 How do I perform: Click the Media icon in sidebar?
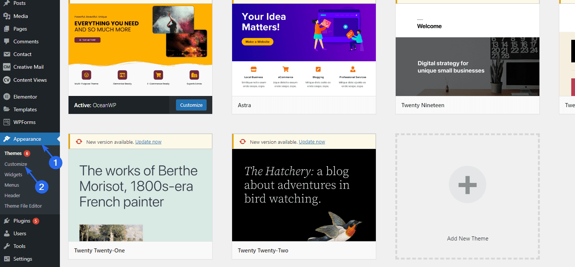7,16
